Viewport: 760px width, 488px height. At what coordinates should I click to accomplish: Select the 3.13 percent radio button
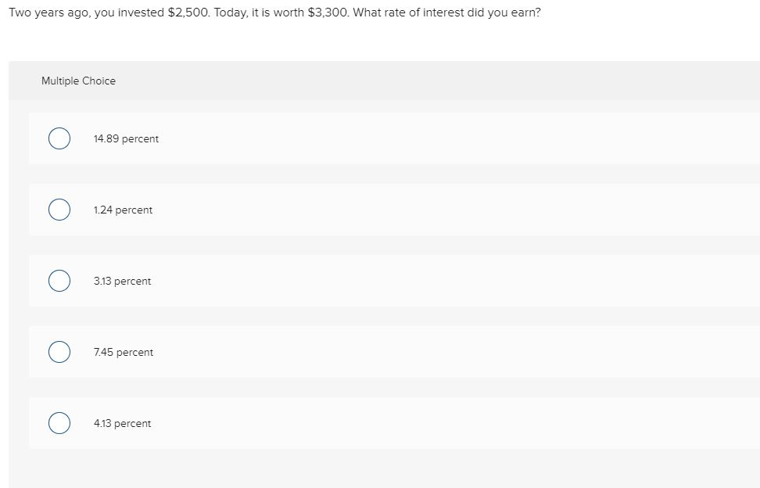click(x=59, y=281)
